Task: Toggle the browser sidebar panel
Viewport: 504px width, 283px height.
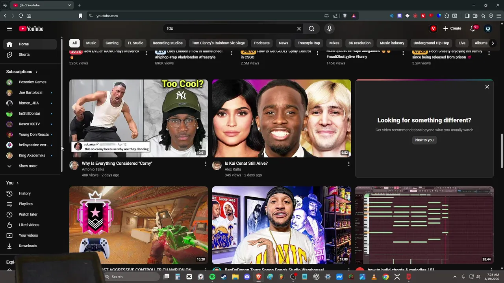Action: (x=467, y=16)
